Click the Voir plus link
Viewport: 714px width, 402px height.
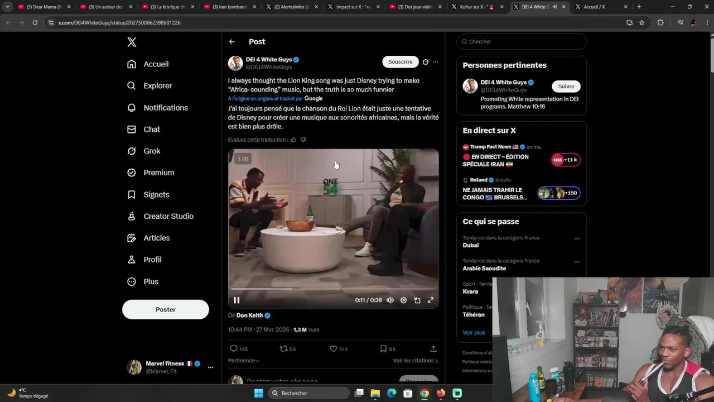[474, 332]
